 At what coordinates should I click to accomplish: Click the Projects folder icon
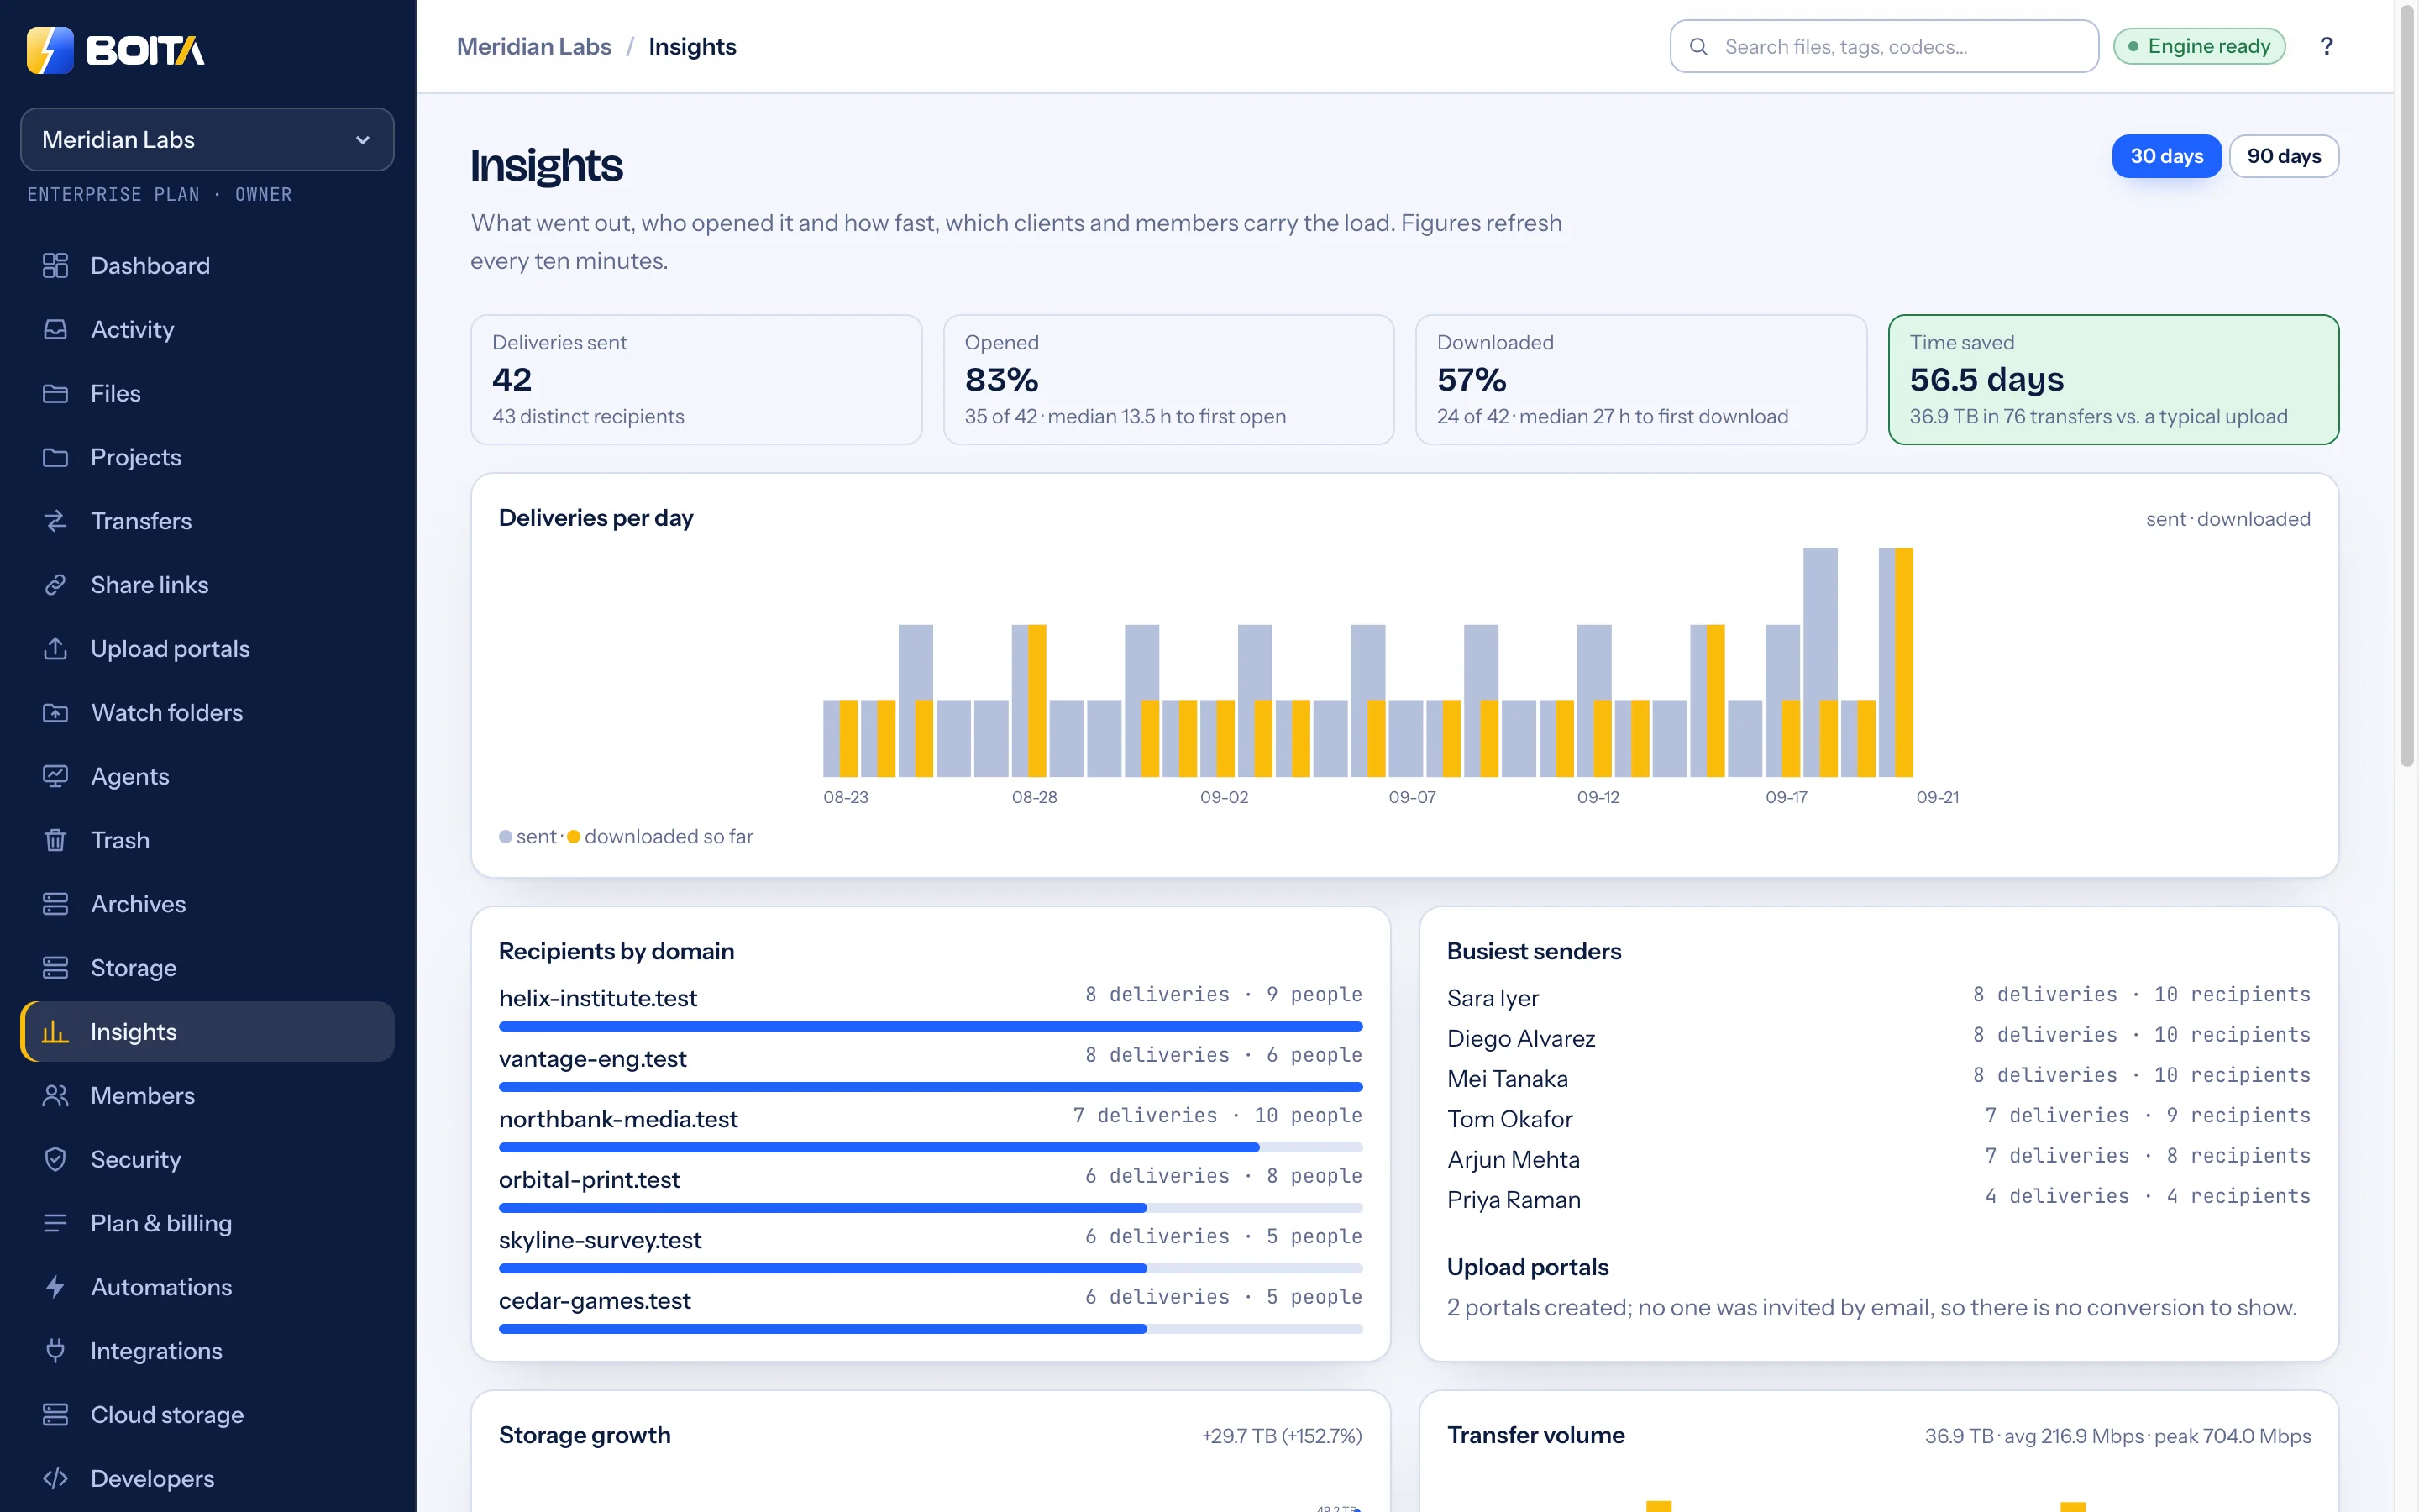click(x=55, y=457)
